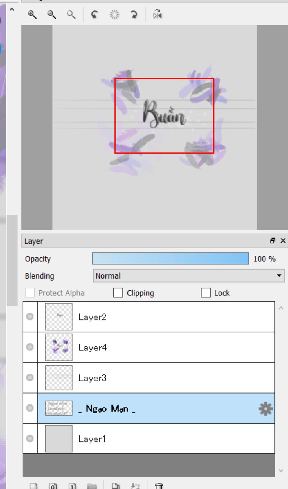Merge layer down icon

(135, 486)
